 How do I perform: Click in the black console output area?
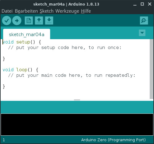[x=77, y=125]
